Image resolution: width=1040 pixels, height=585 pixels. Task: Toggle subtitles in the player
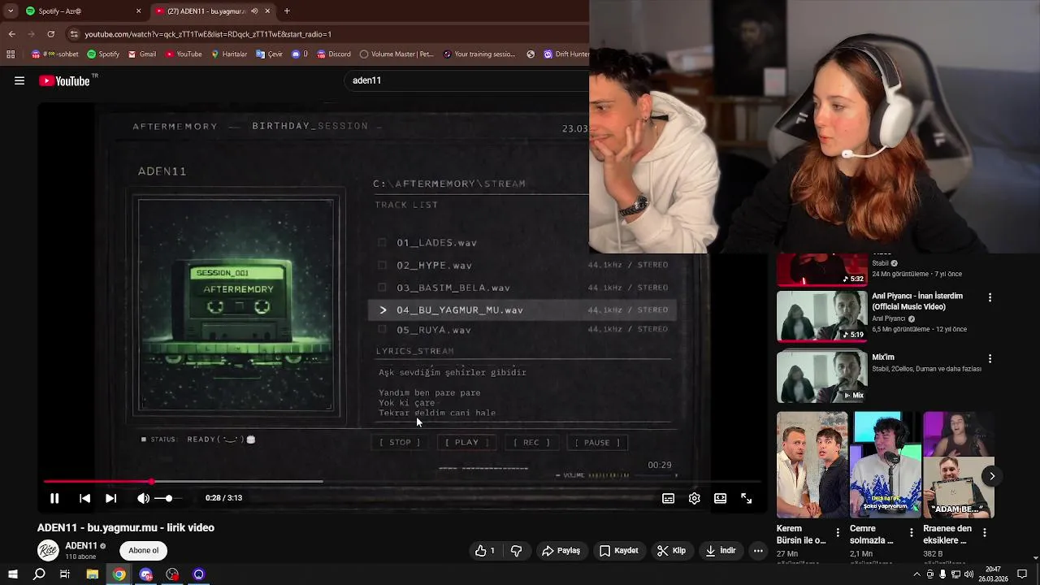tap(668, 498)
